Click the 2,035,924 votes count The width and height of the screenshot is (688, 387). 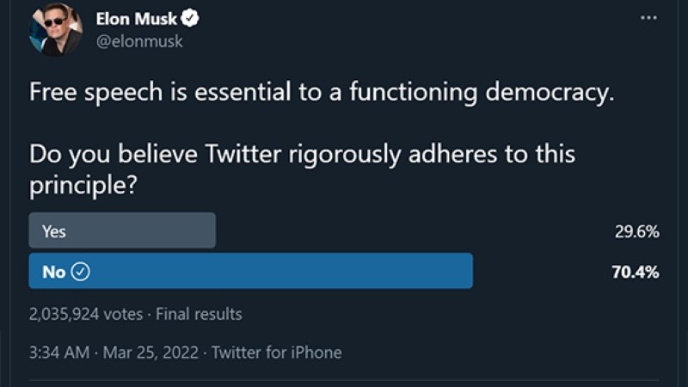click(85, 314)
